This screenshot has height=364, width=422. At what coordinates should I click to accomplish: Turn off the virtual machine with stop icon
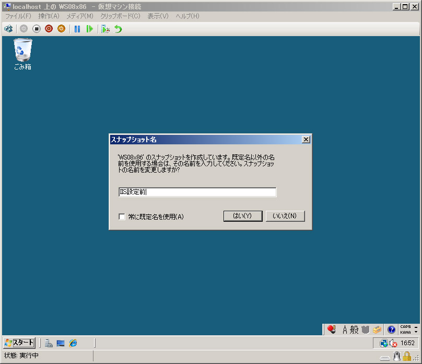tap(37, 29)
